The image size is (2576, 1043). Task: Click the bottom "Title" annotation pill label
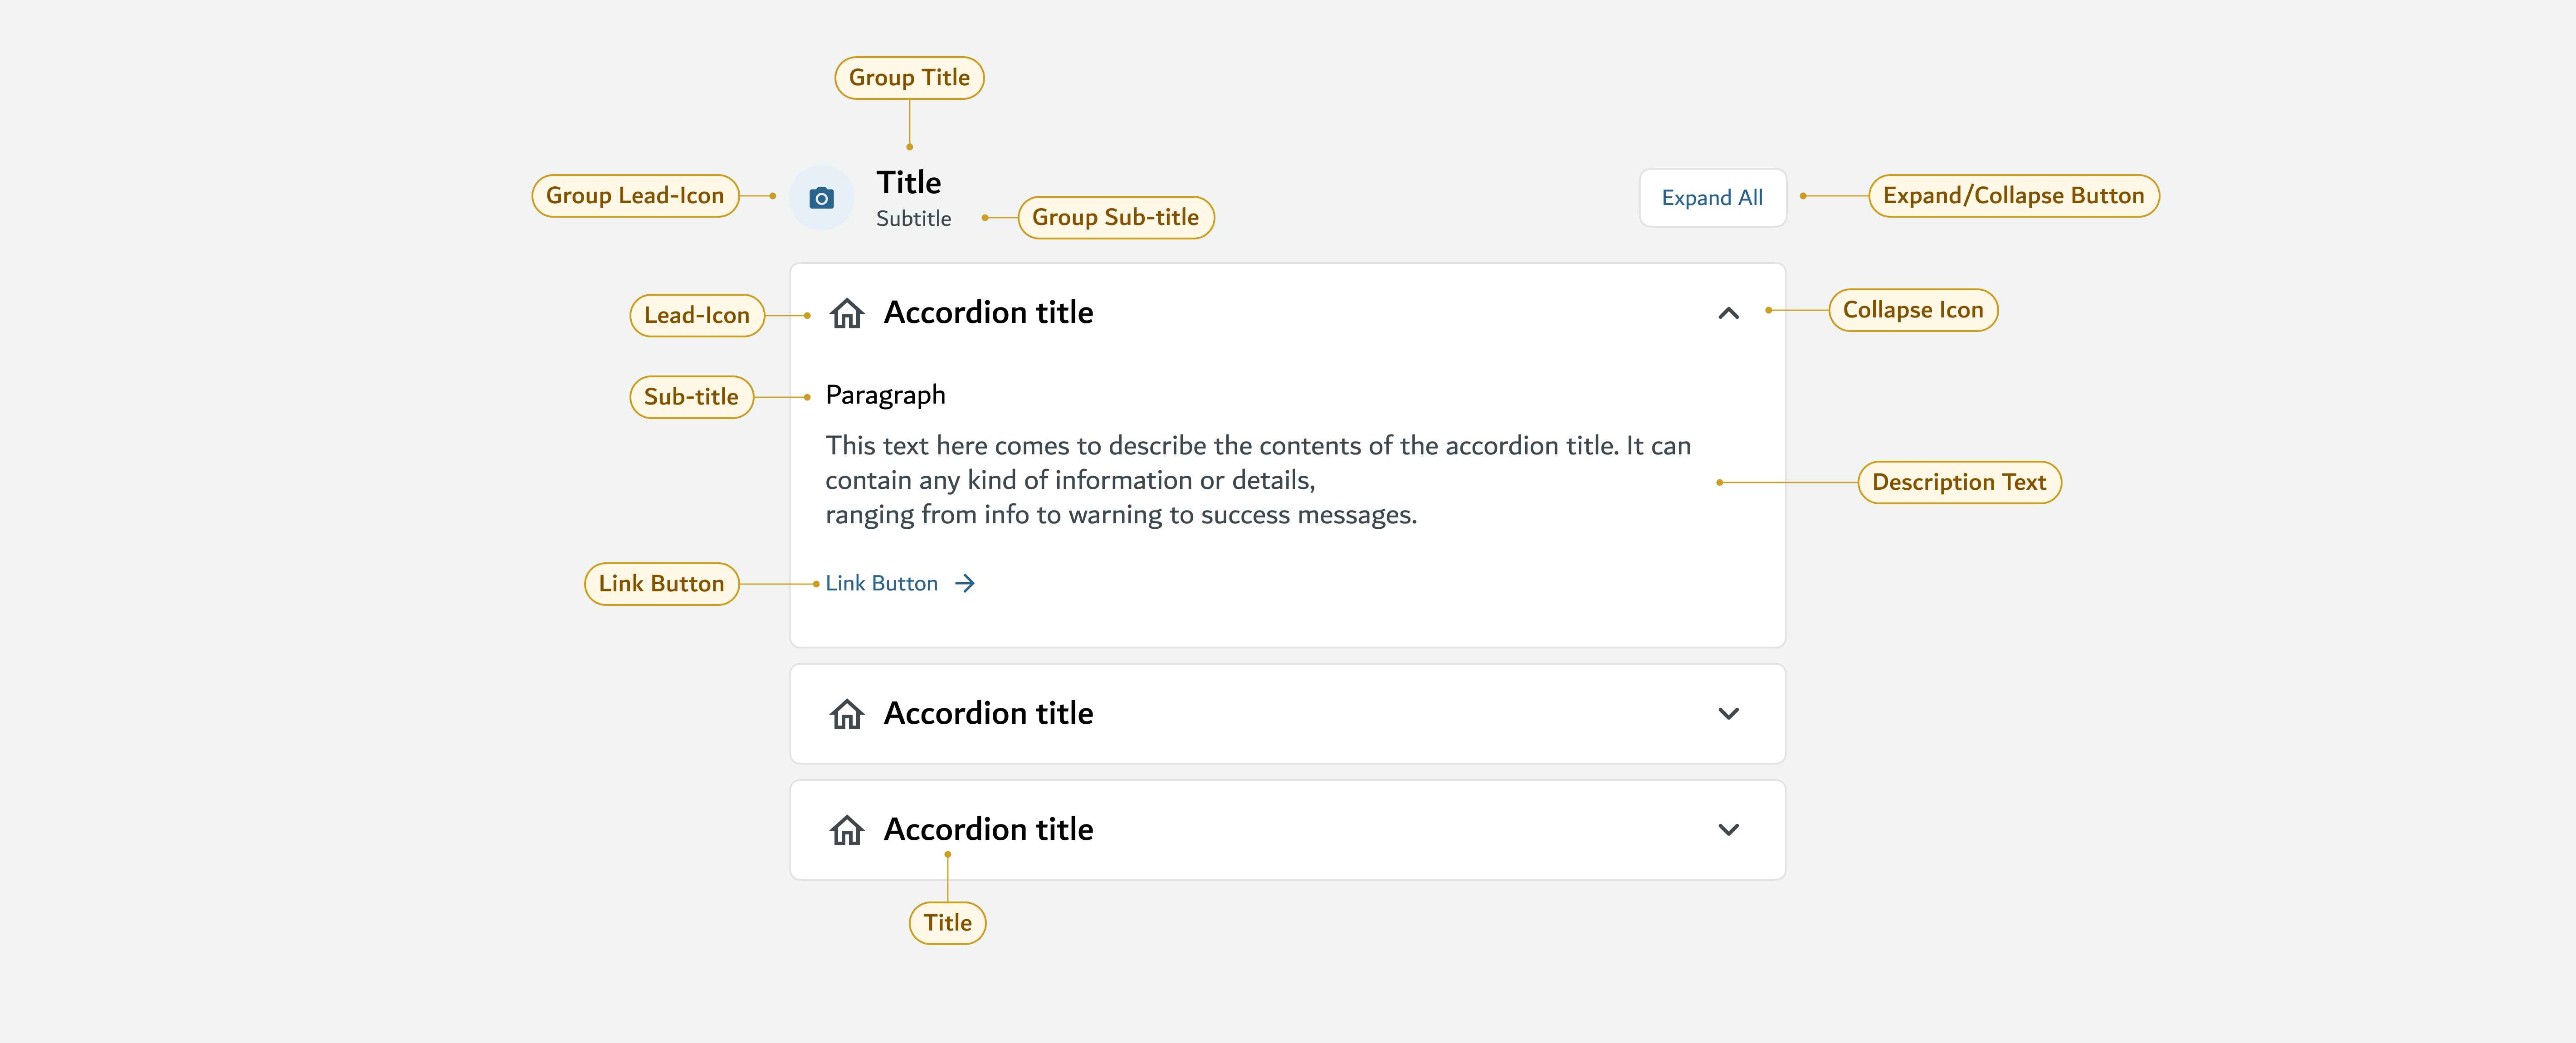(x=947, y=923)
